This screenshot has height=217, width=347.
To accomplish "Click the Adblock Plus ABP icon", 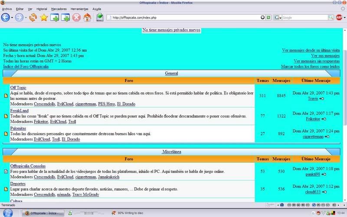I will point(339,18).
